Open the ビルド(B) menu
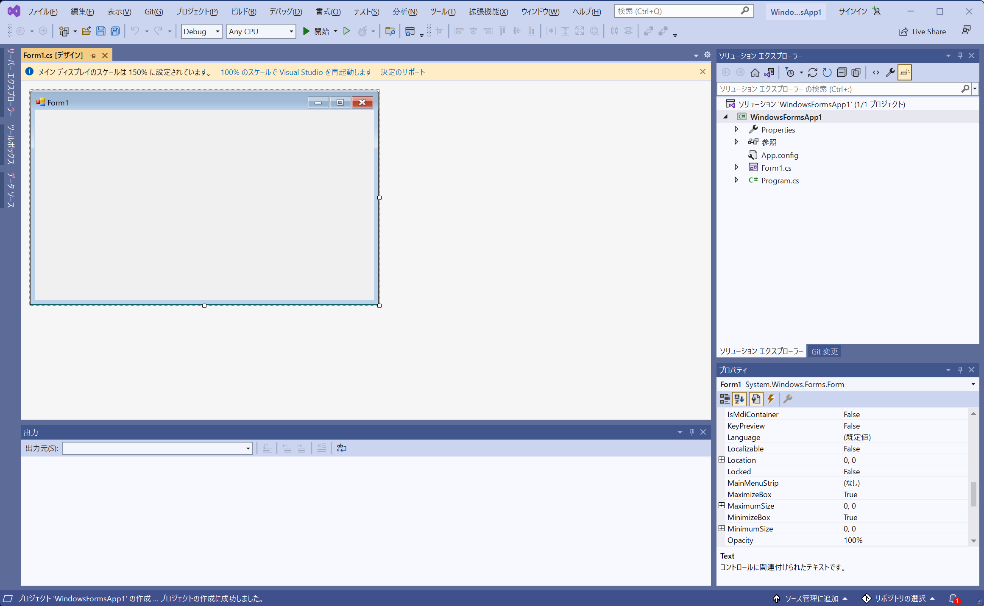Viewport: 984px width, 606px height. point(243,11)
